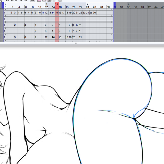The image size is (164, 164).
Task: Jump to frame 8 on the ruler
Action: pyautogui.click(x=33, y=7)
